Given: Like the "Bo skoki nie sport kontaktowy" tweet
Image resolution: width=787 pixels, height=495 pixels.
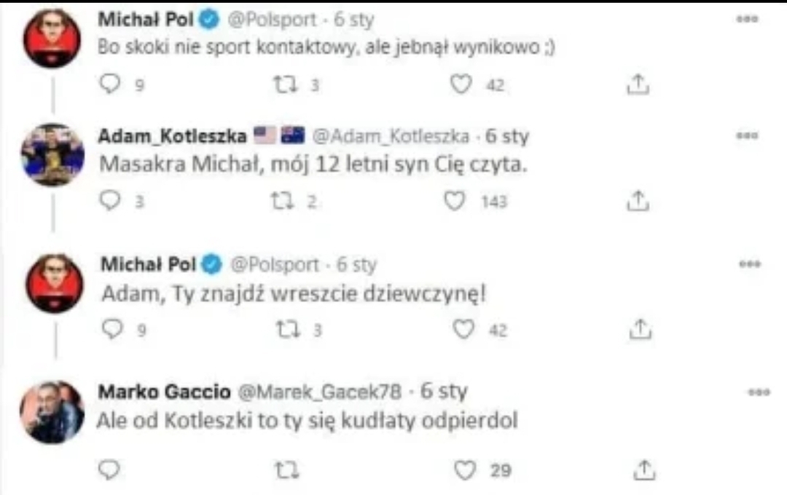Looking at the screenshot, I should (461, 85).
